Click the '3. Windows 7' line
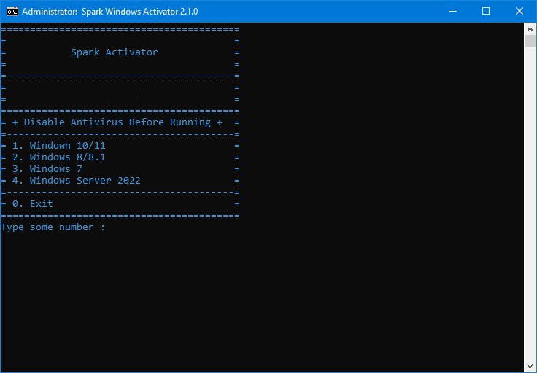 point(47,169)
